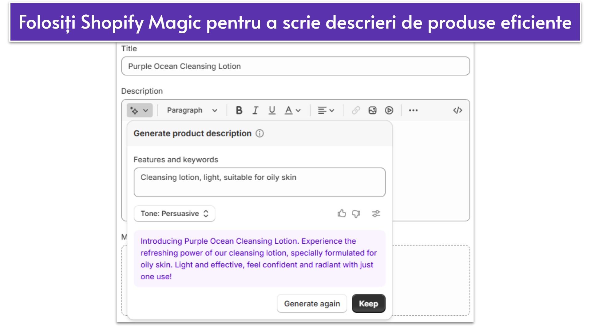Click the Keep button
Screen dimensions: 590x326
point(368,304)
